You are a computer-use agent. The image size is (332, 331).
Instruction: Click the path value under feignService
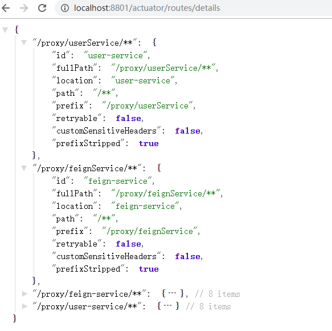104,219
